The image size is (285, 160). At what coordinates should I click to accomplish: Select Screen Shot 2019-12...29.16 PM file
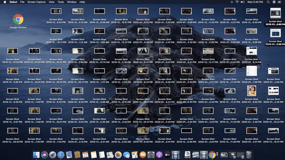tap(12, 131)
